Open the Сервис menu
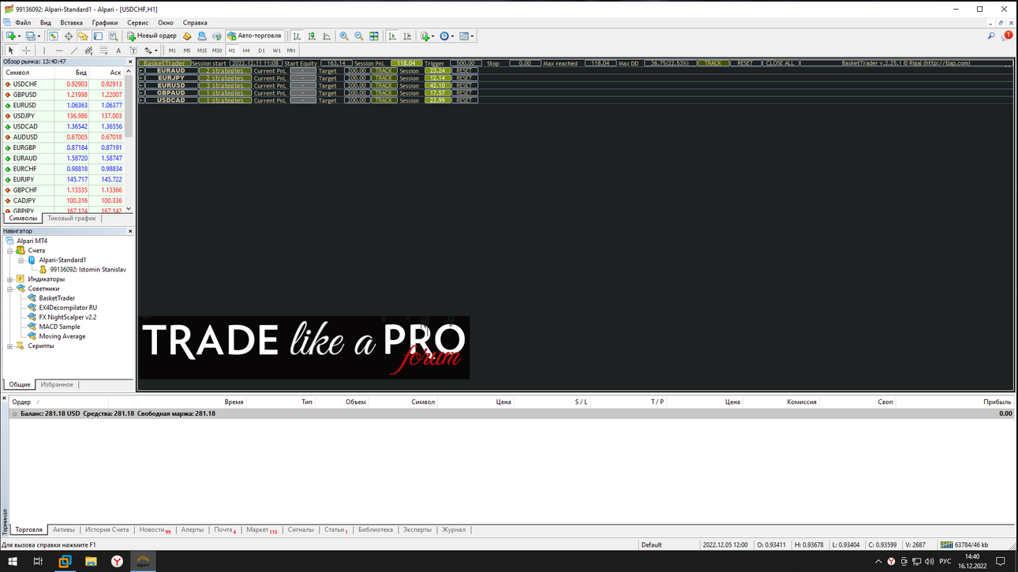The height and width of the screenshot is (572, 1018). click(x=137, y=23)
